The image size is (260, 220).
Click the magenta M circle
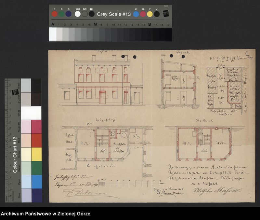point(143,14)
